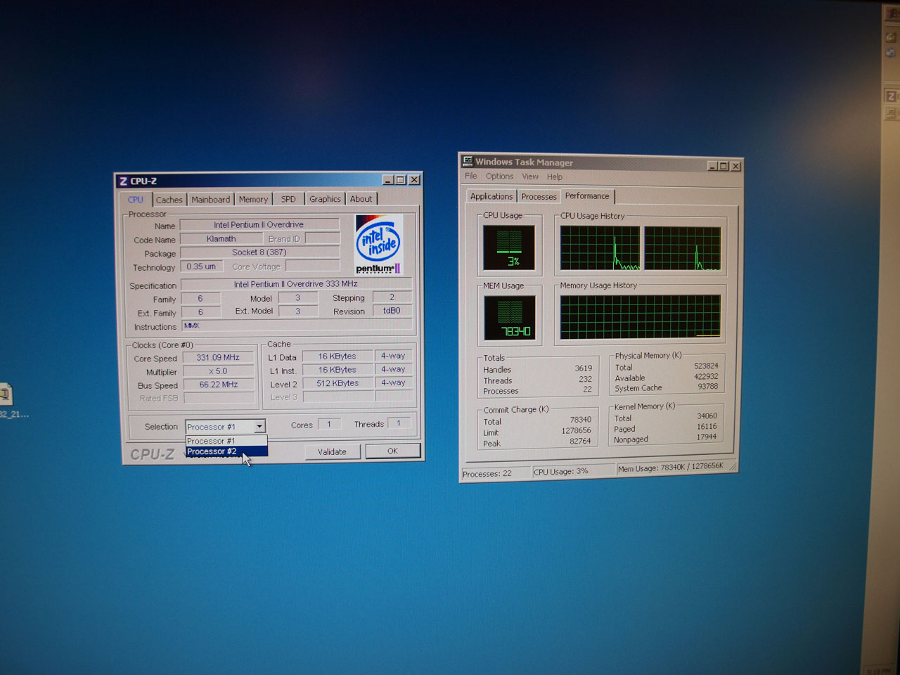Image resolution: width=900 pixels, height=675 pixels.
Task: Click the Z icon on right sidebar
Action: pyautogui.click(x=891, y=96)
